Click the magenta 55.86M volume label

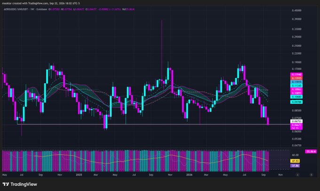311,151
